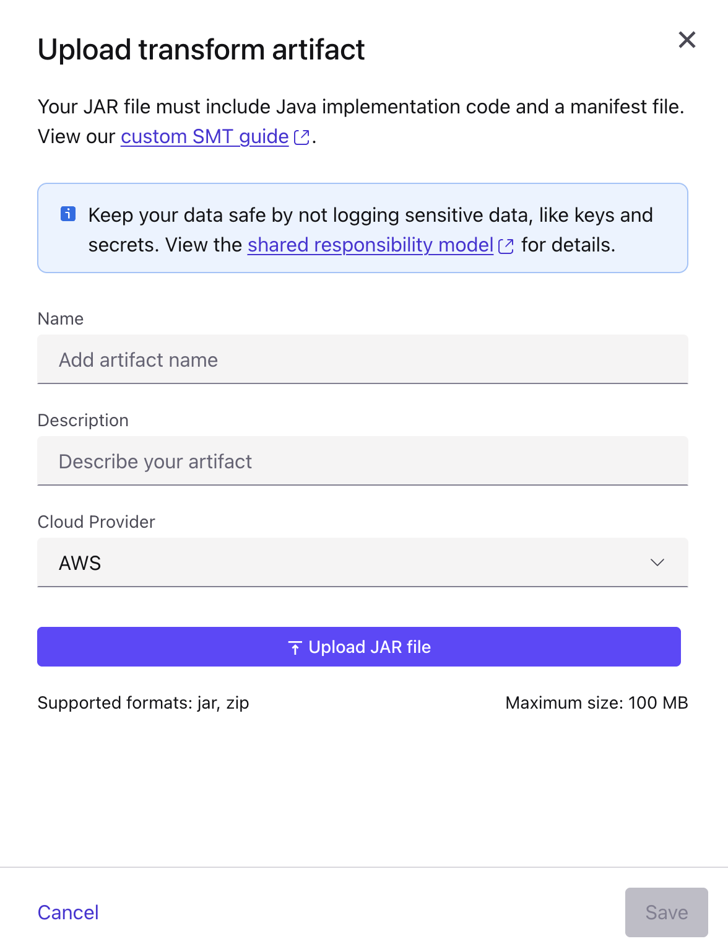728x949 pixels.
Task: Click the blue info icon in banner
Action: (x=68, y=214)
